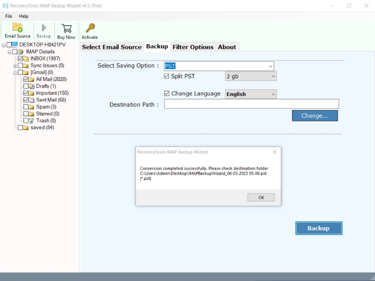Click the Starred folder icon
This screenshot has width=375, height=281.
(x=31, y=114)
